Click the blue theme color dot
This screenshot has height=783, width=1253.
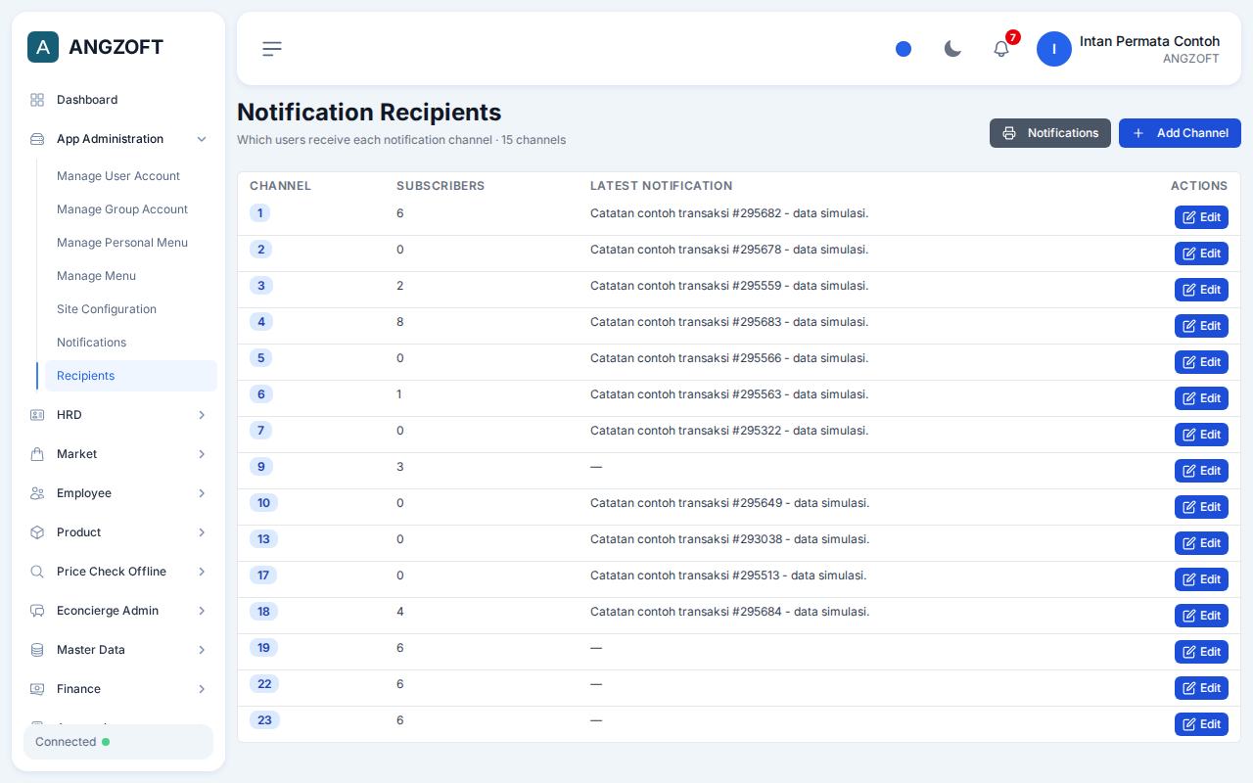click(904, 49)
